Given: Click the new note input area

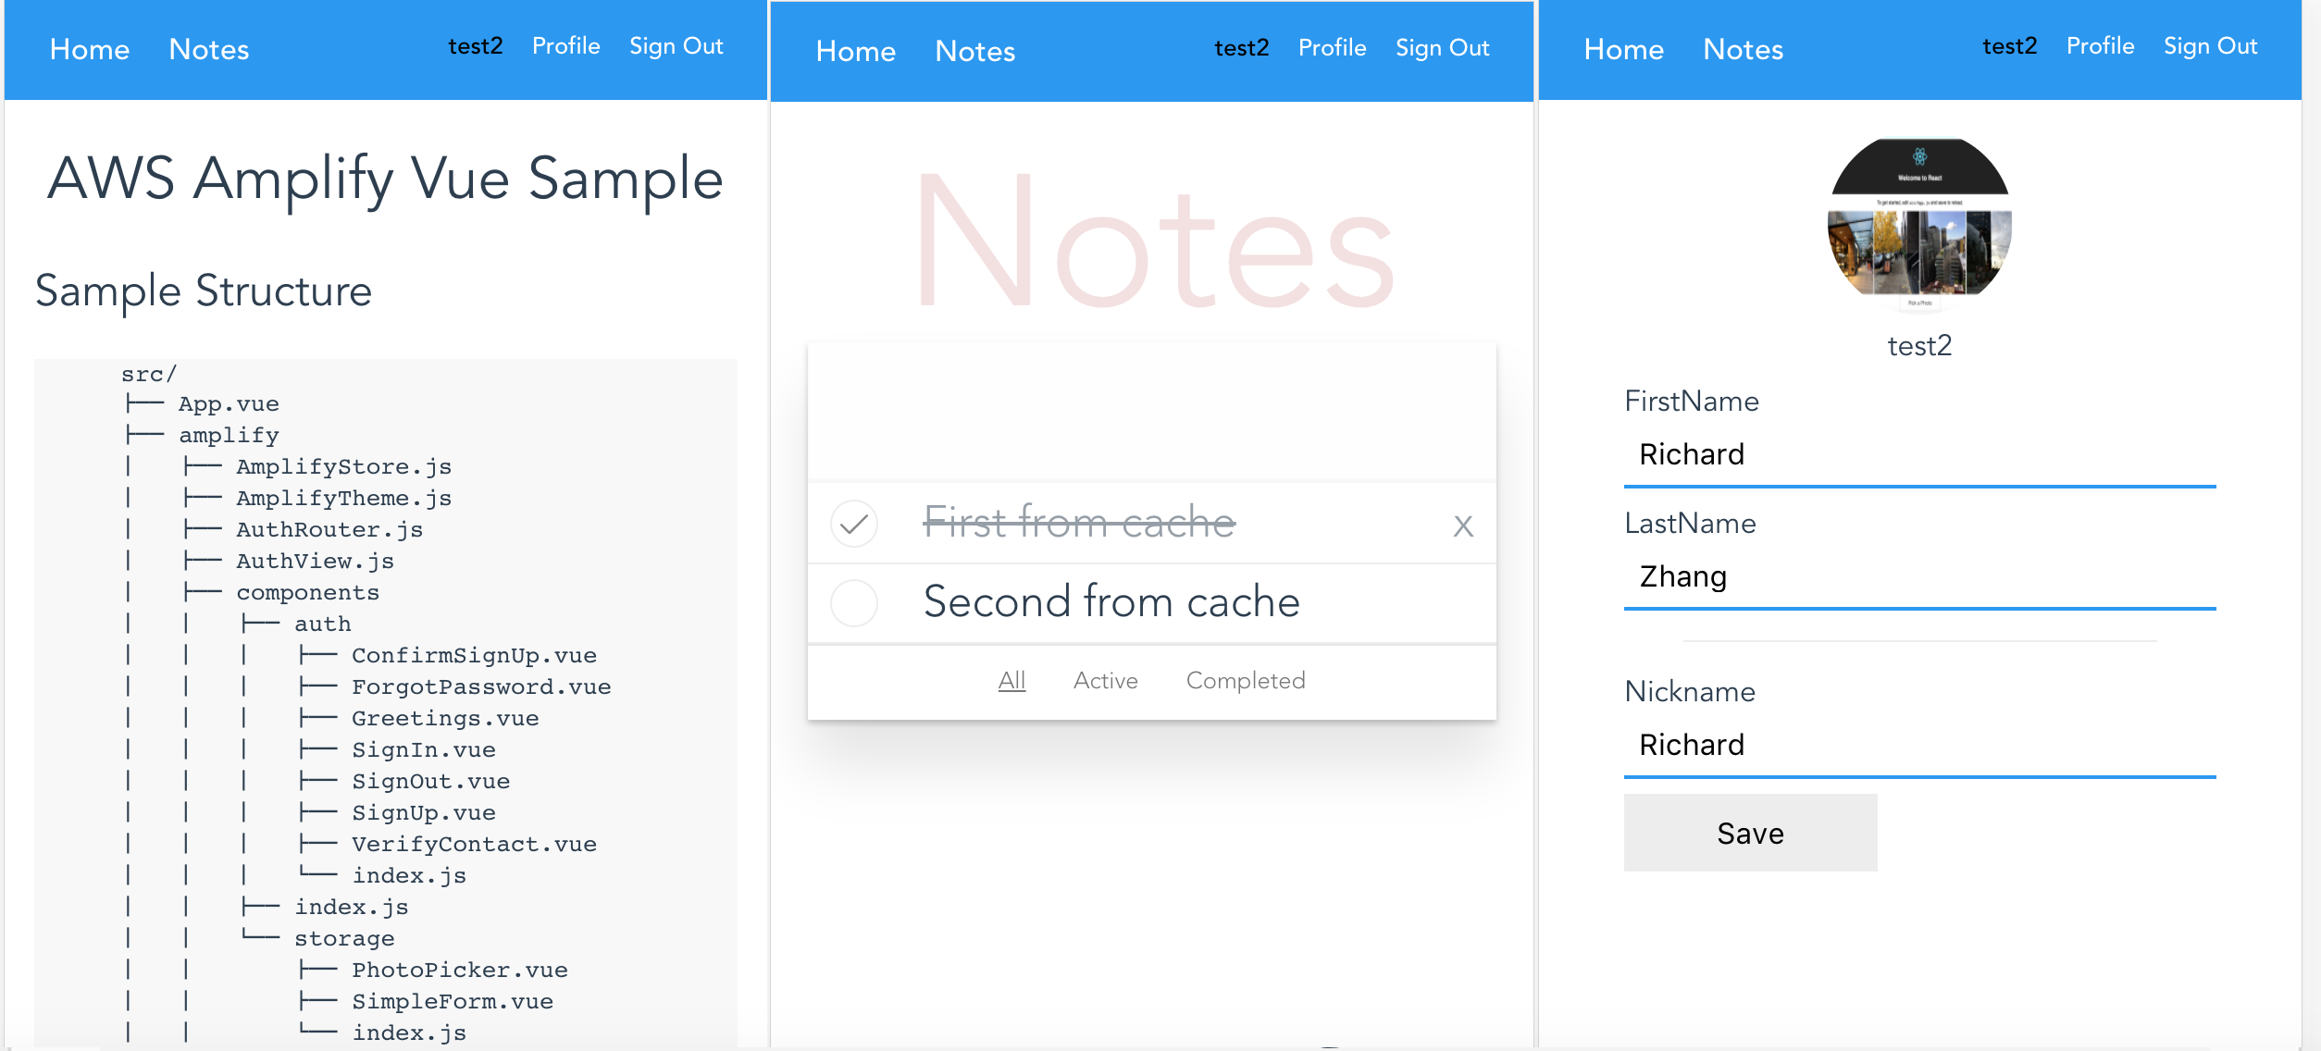Looking at the screenshot, I should tap(1151, 413).
